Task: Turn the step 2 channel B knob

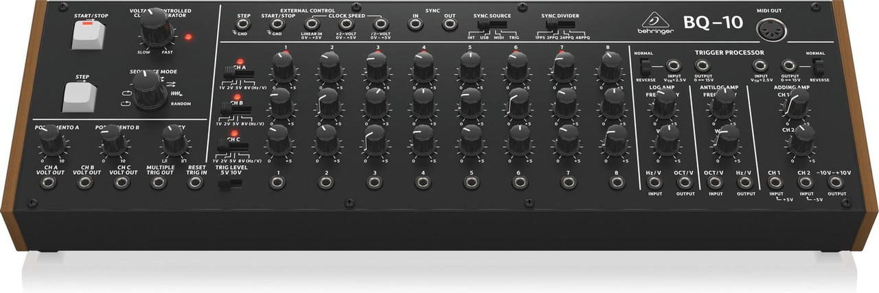Action: [328, 102]
